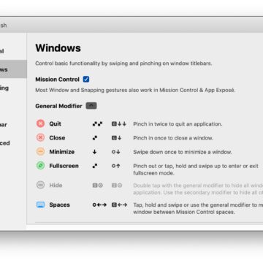
Task: Click the Mission Control label text
Action: 58,80
